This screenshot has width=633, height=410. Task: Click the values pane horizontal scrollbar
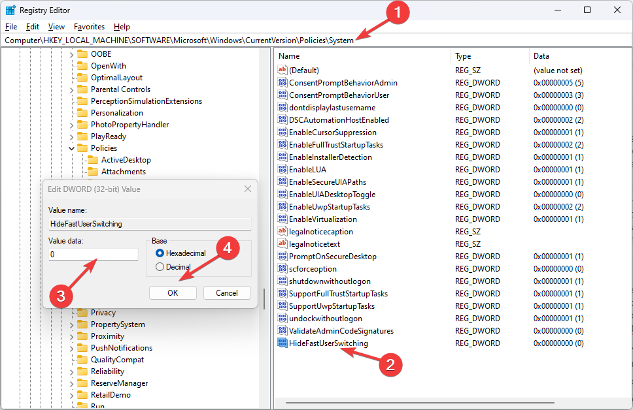420,402
